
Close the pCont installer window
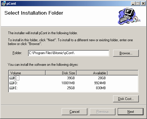coord(143,4)
